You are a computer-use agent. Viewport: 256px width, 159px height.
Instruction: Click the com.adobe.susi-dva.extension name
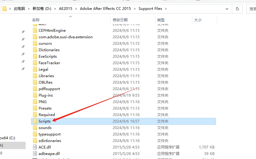(x=66, y=37)
